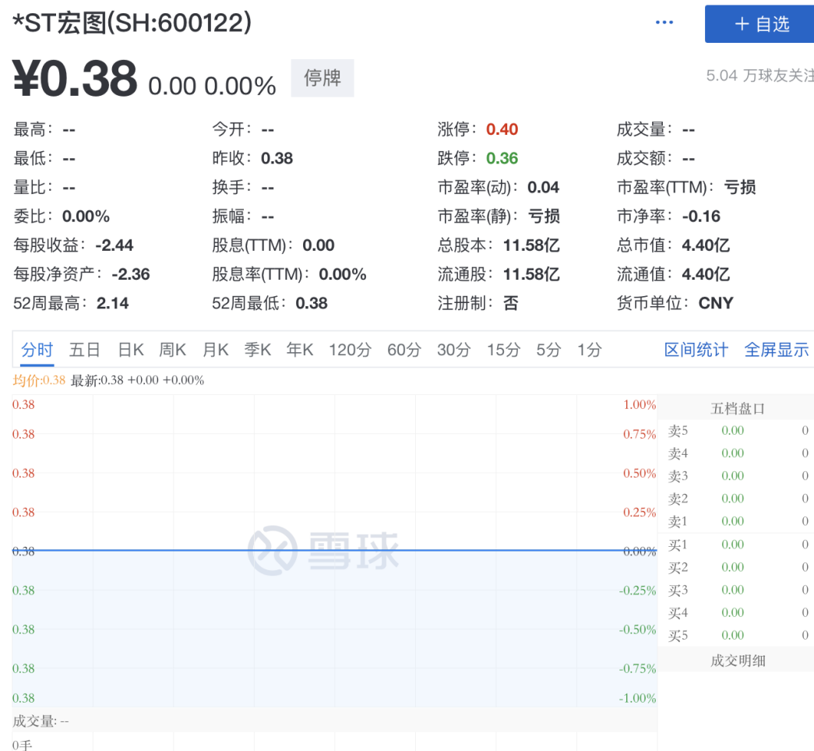Image resolution: width=814 pixels, height=751 pixels.
Task: Switch to the 季K chart tab
Action: tap(258, 350)
